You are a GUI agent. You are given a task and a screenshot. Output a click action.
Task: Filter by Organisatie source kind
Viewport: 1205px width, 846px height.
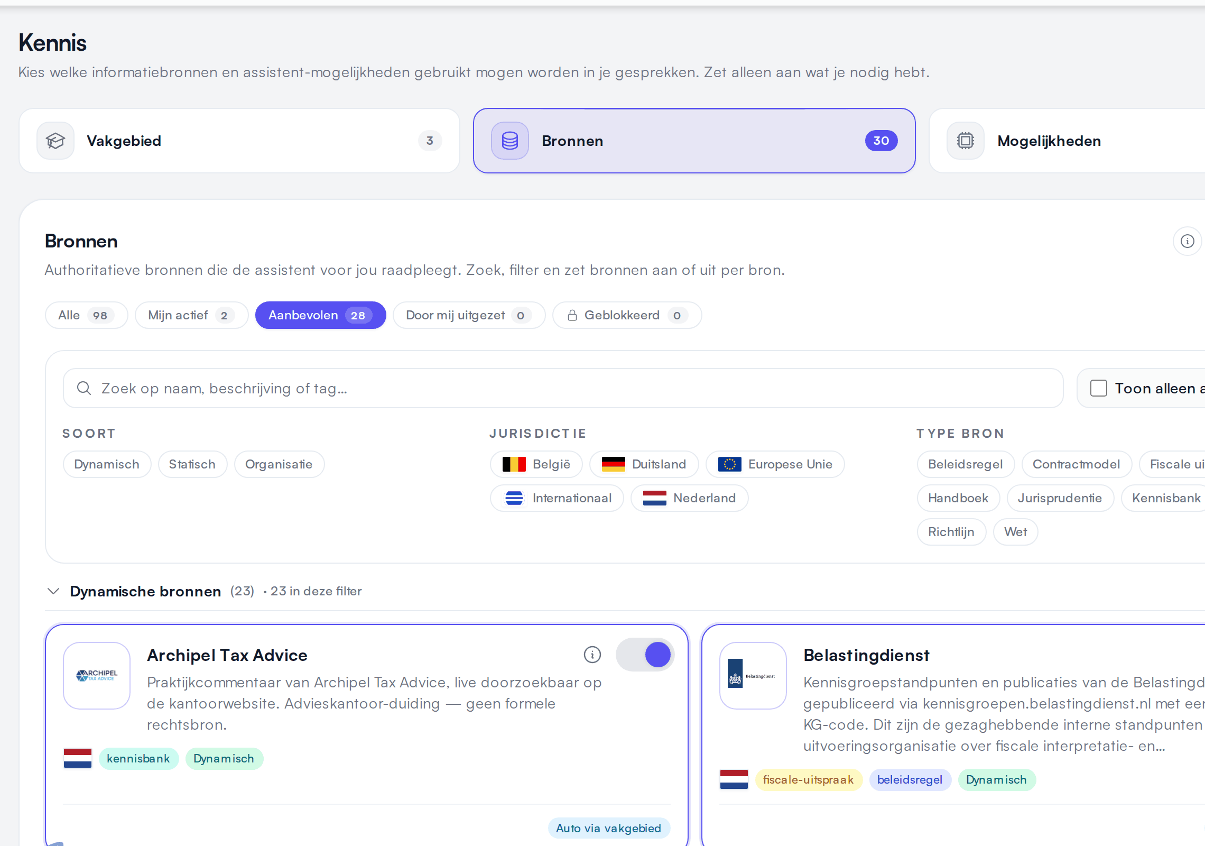(x=279, y=464)
